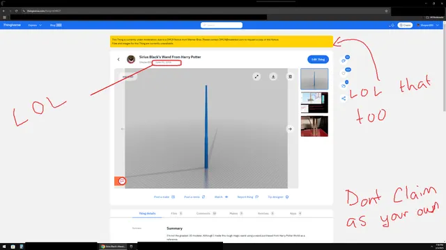Switch to the Makes tab
This screenshot has height=250, width=446.
click(236, 213)
